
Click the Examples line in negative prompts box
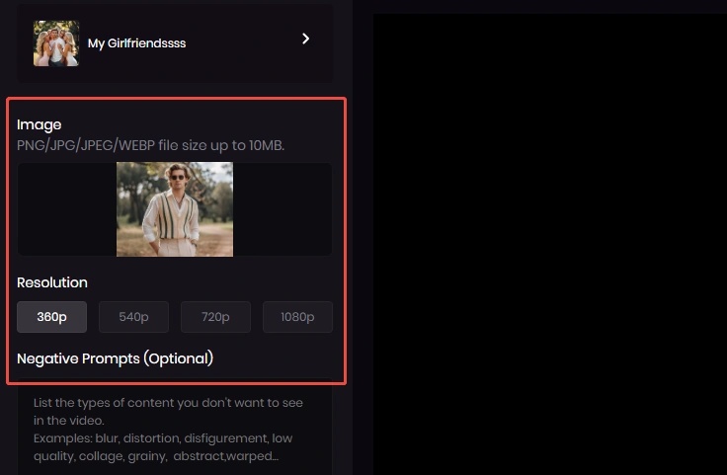pos(163,437)
